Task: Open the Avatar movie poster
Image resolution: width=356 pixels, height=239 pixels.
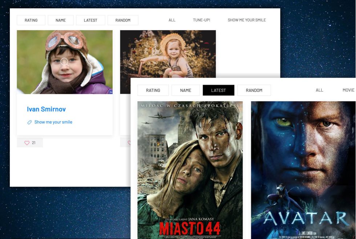Action: (x=303, y=170)
